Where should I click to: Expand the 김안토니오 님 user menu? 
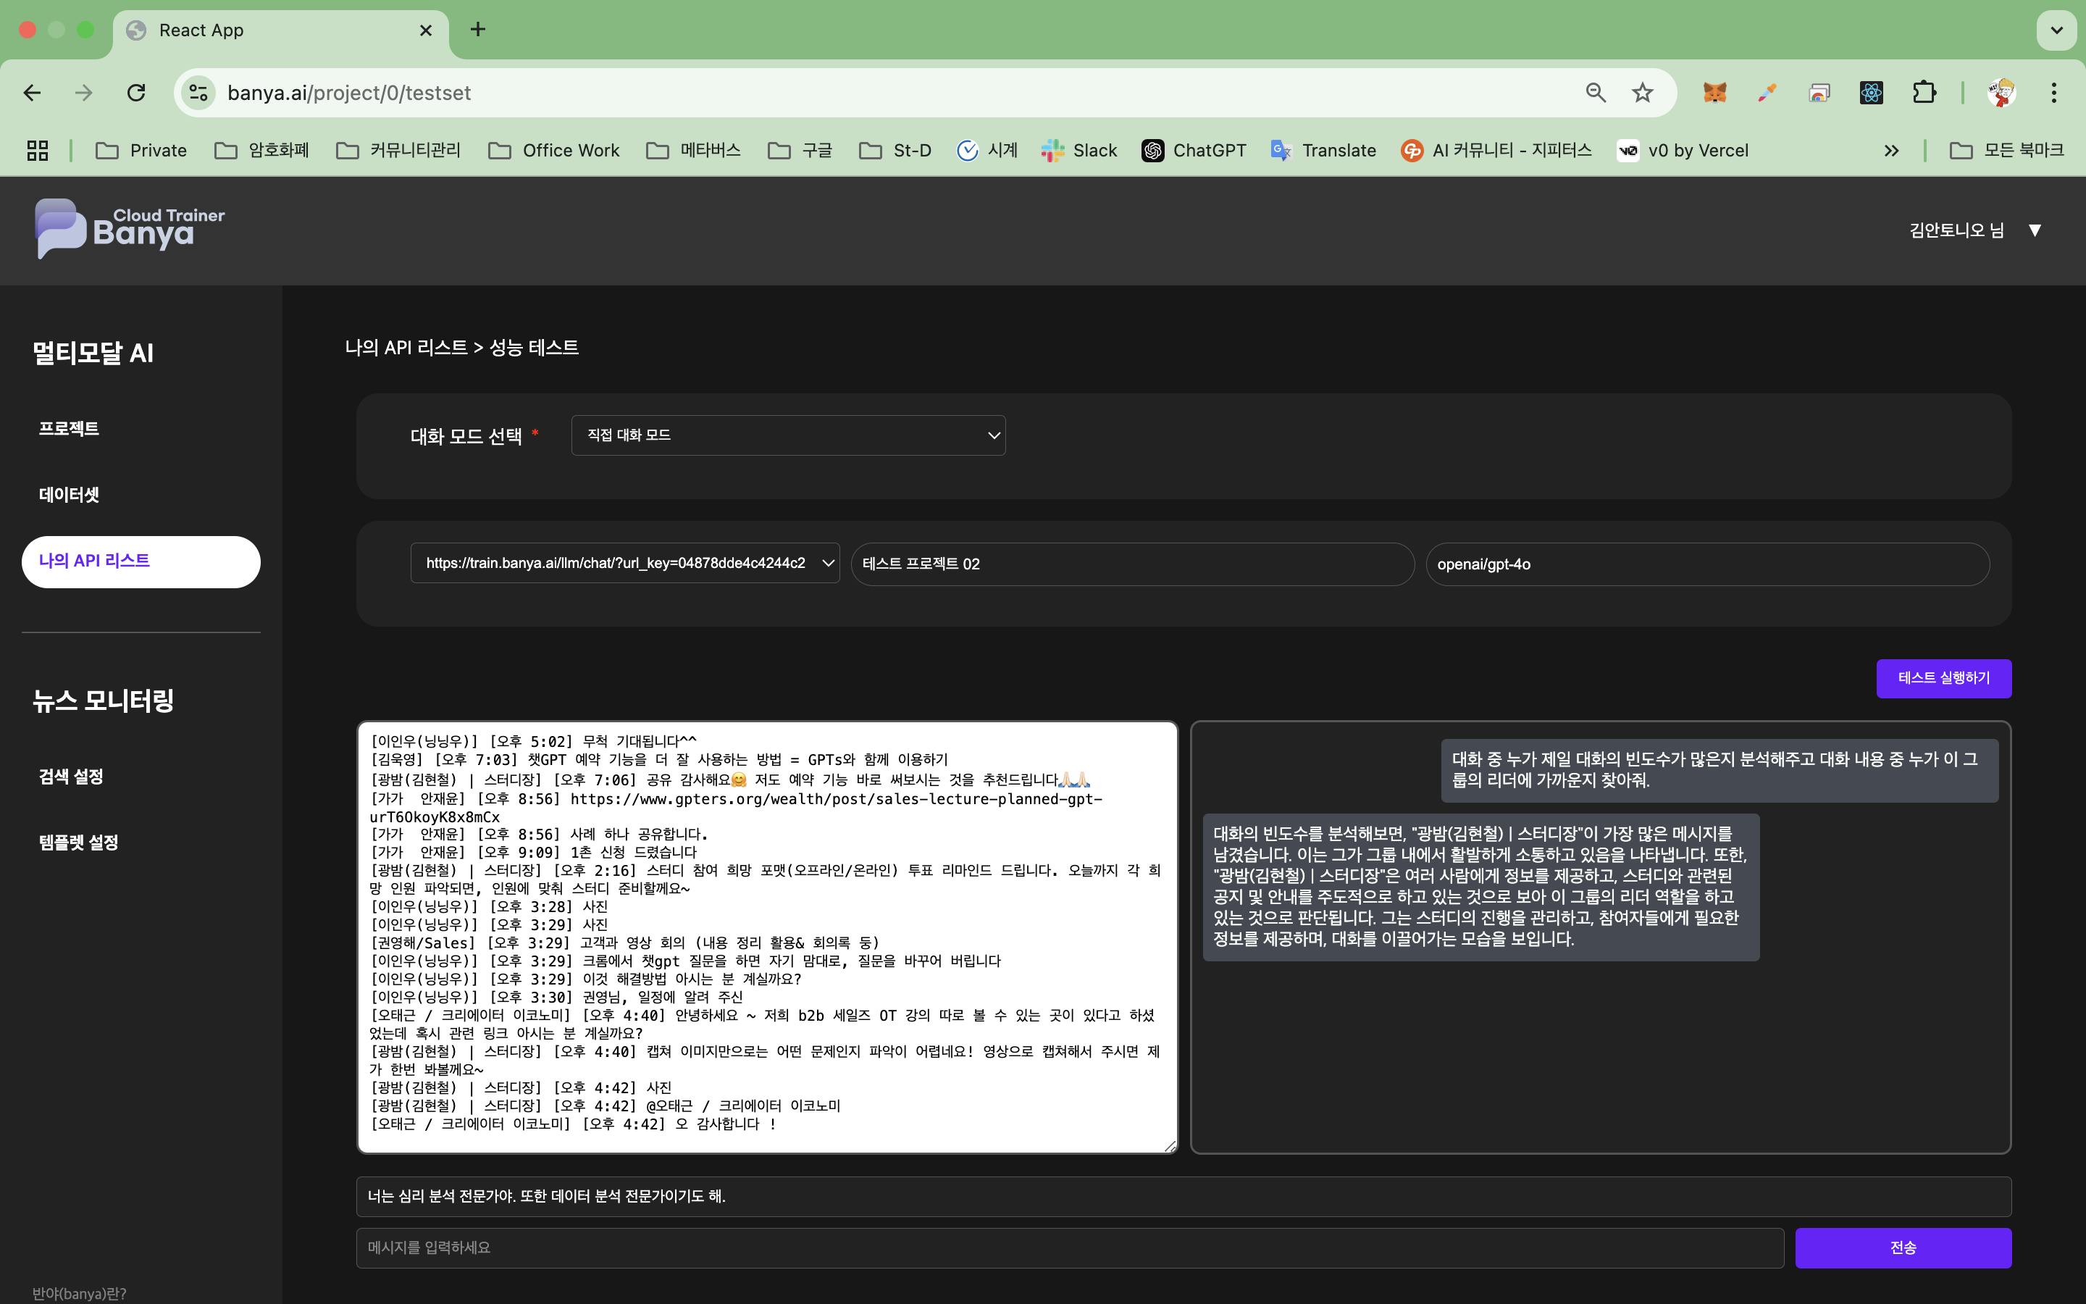pyautogui.click(x=1974, y=230)
